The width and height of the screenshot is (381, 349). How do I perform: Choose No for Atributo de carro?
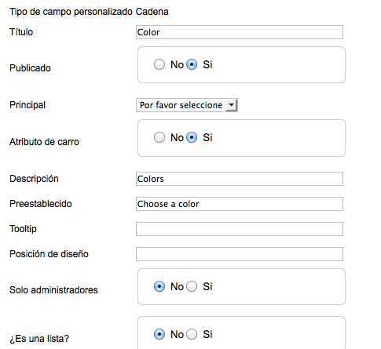[x=159, y=137]
